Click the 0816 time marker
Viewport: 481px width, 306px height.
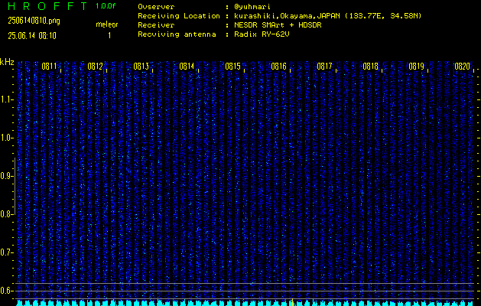278,67
